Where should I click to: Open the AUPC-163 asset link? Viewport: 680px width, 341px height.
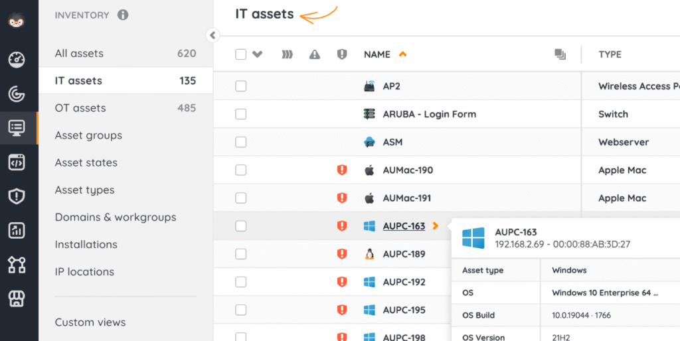(404, 226)
